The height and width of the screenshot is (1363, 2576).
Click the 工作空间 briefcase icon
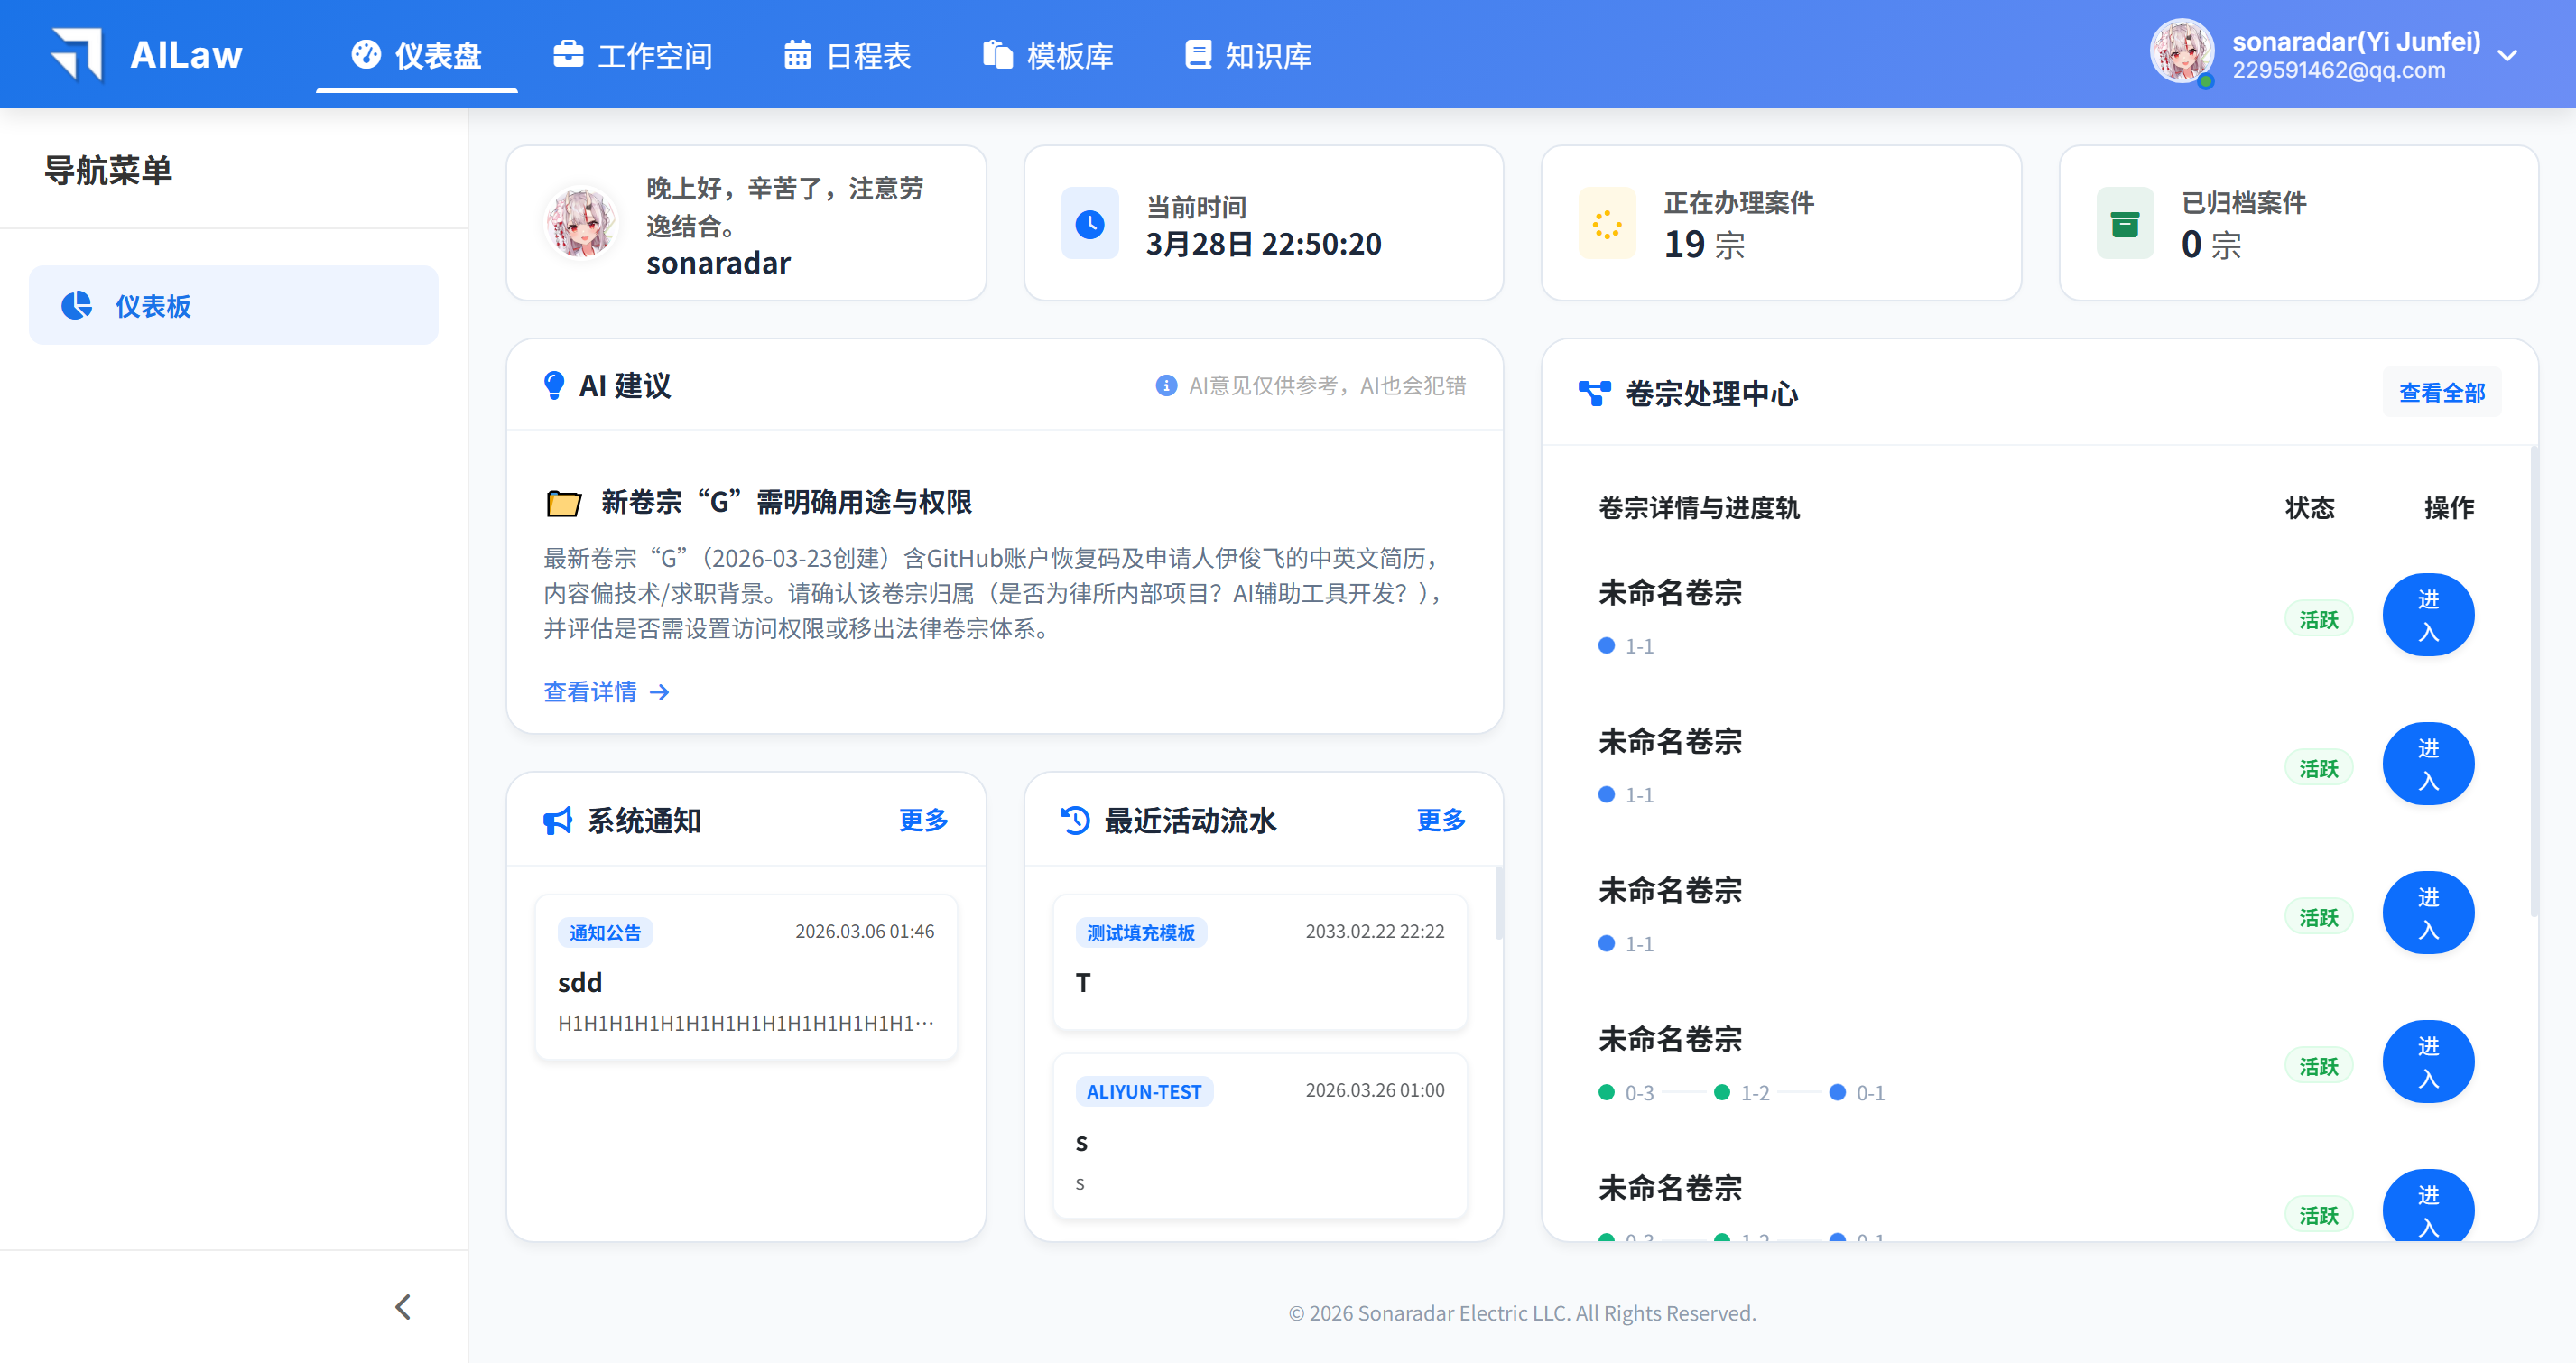pos(568,55)
